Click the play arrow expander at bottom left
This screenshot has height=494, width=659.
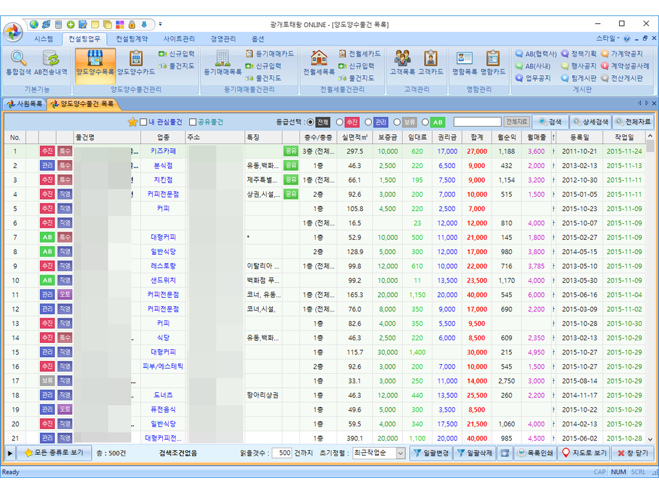pyautogui.click(x=10, y=453)
